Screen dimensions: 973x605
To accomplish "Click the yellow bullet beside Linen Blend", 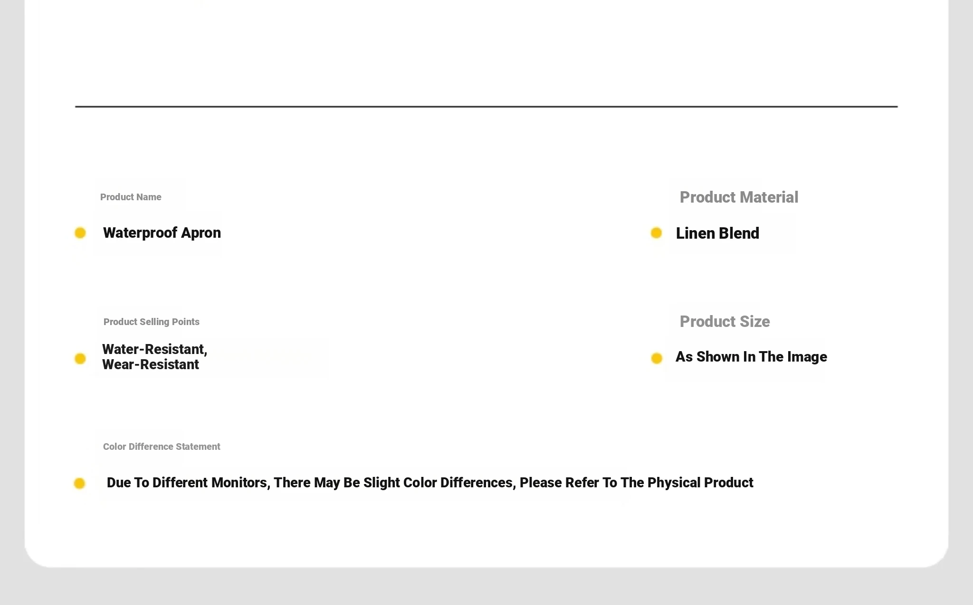I will pyautogui.click(x=656, y=233).
